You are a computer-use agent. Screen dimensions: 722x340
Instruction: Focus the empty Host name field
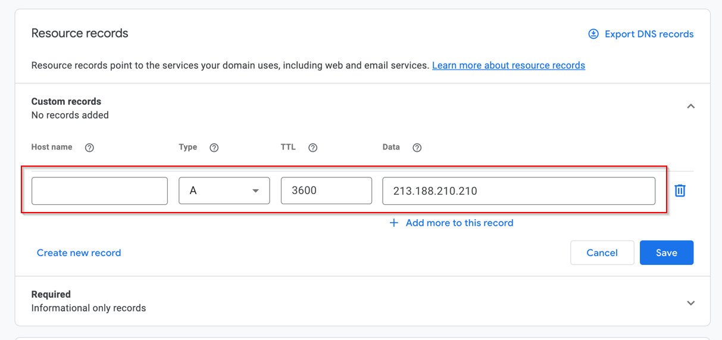(99, 191)
